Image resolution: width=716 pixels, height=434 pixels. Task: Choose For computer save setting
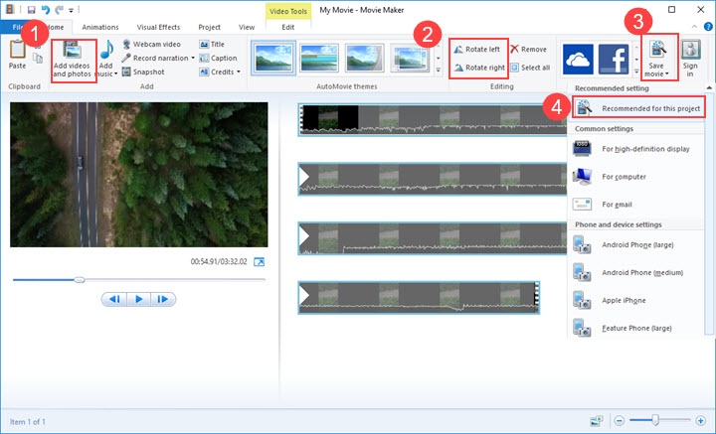click(636, 177)
